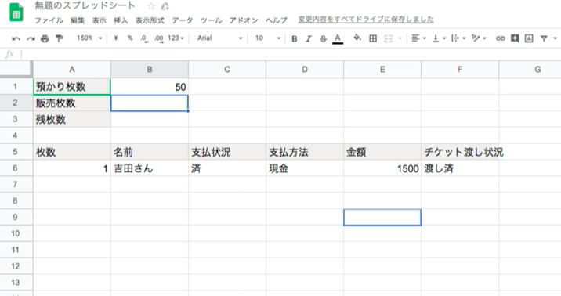Select the 渡し済 cell
Screen dimensions: 561x296
pyautogui.click(x=460, y=168)
